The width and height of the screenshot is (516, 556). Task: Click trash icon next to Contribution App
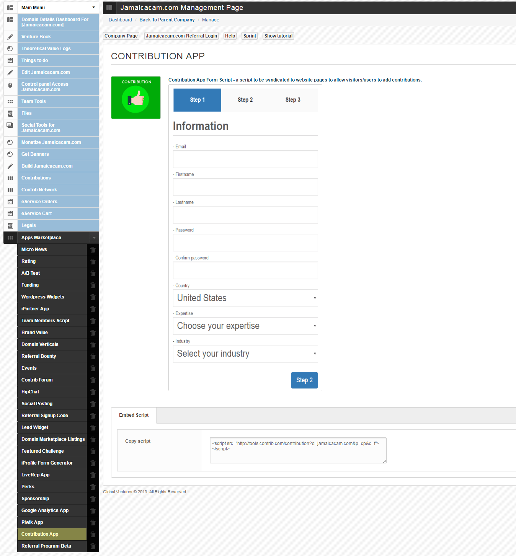pos(93,534)
